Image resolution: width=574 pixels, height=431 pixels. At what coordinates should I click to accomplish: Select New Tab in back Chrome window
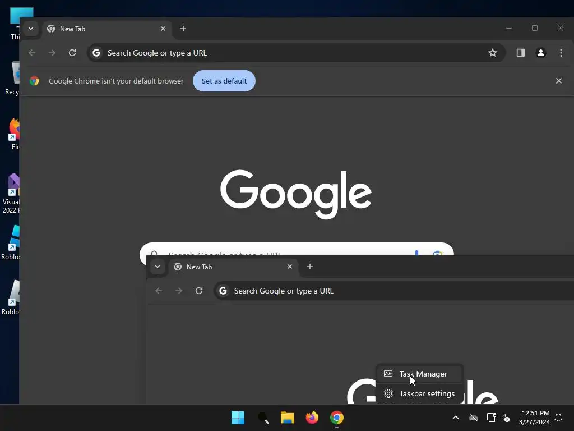pos(106,29)
